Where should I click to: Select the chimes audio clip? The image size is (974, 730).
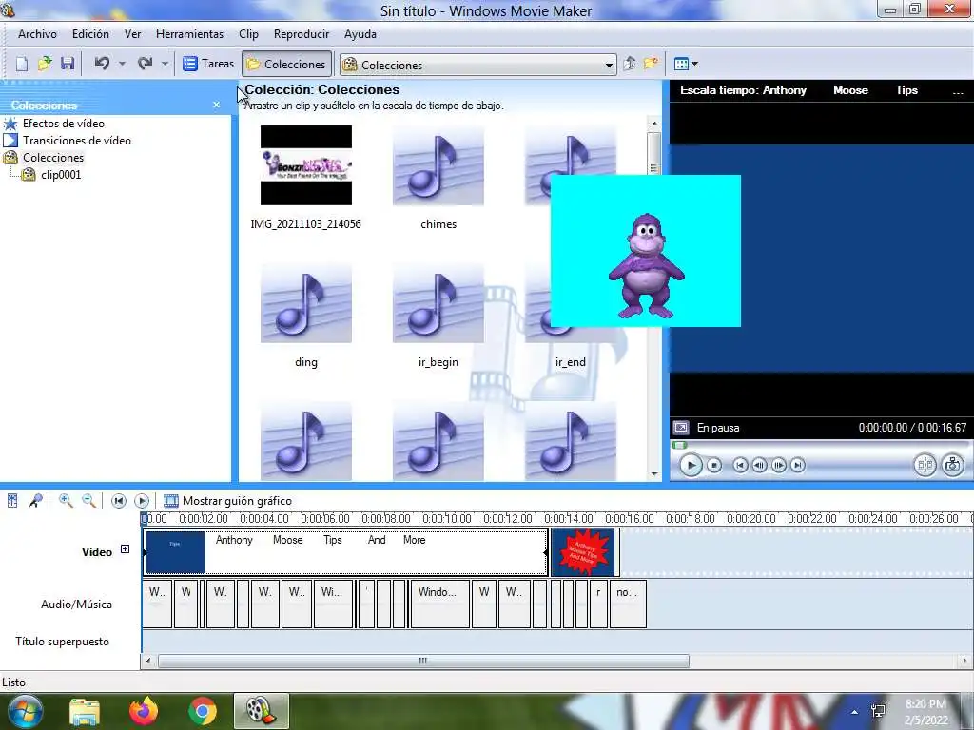point(438,165)
